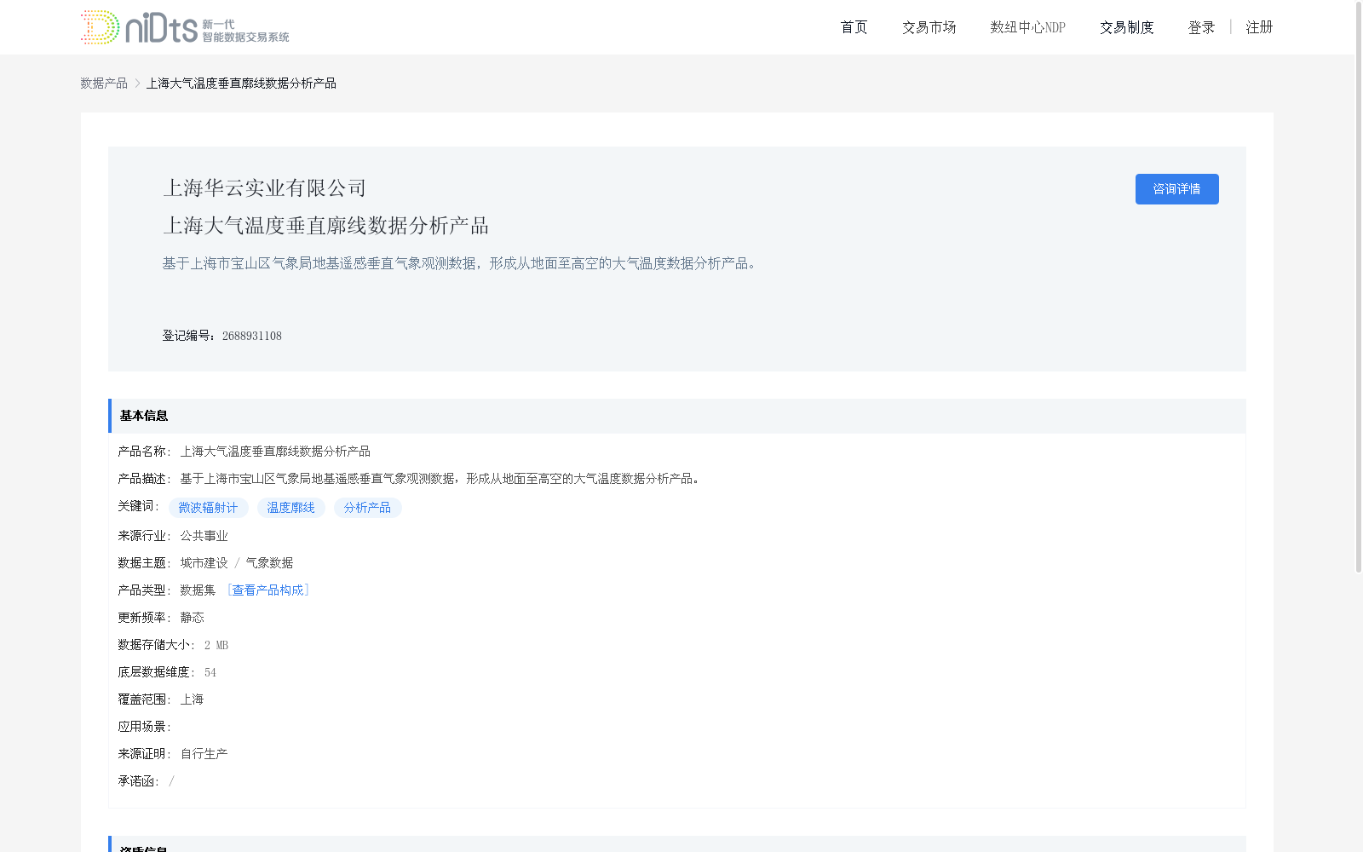Click breadcrumb text 上海大气温度垂直廓线数据分析产品
The image size is (1363, 852).
pyautogui.click(x=241, y=83)
